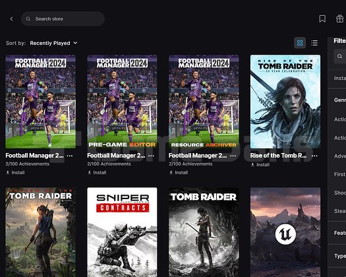Select the Shooter genre filter

(x=340, y=193)
